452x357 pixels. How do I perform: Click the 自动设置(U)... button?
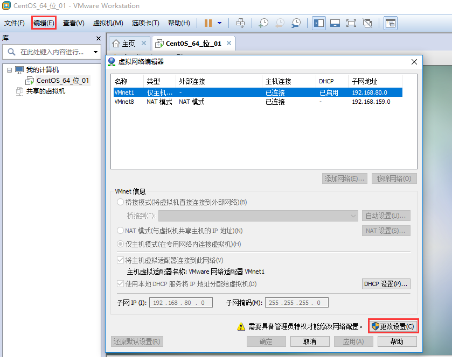[386, 216]
